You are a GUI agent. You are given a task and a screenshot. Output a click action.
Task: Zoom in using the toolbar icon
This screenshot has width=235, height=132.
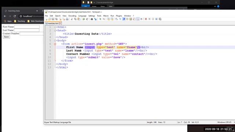click(100, 19)
